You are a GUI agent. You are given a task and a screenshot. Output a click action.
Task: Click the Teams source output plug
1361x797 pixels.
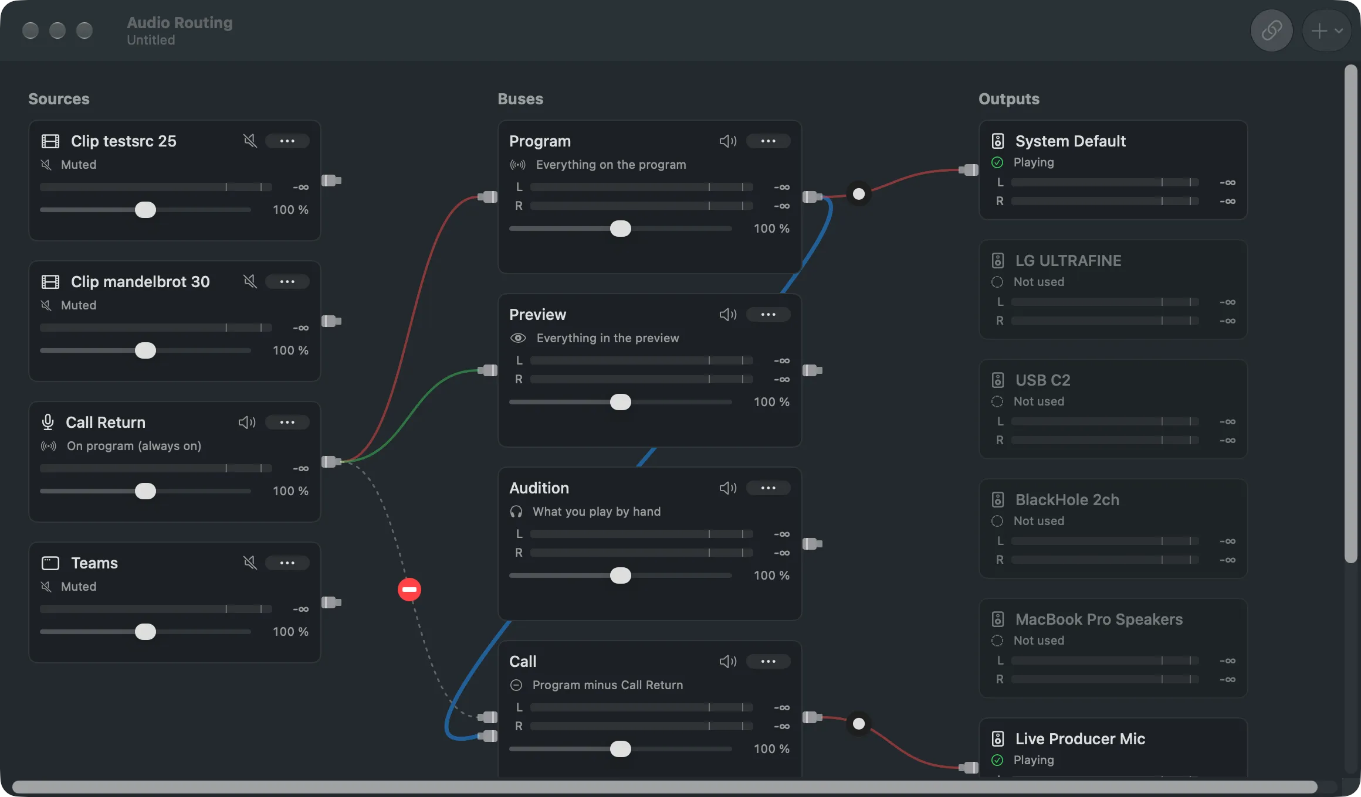click(x=331, y=602)
